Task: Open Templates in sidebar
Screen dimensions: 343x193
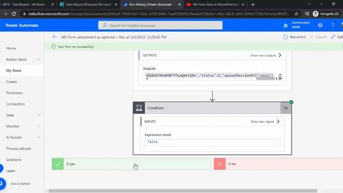Action: 14,93
